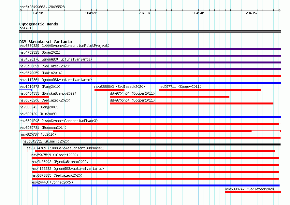This screenshot has height=205, width=290.
Task: Click the red bar under nsv597711
Action: (210, 90)
